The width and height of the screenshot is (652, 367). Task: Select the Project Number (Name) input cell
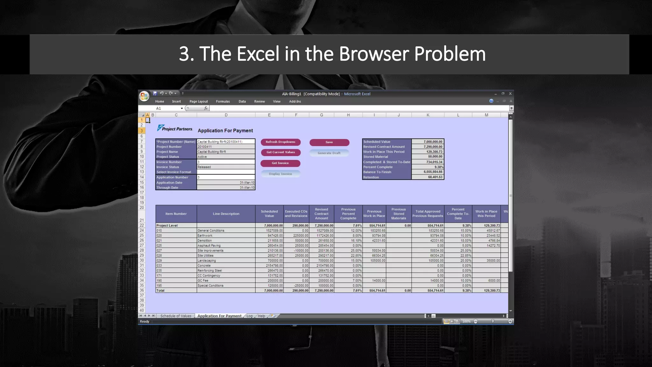point(226,142)
